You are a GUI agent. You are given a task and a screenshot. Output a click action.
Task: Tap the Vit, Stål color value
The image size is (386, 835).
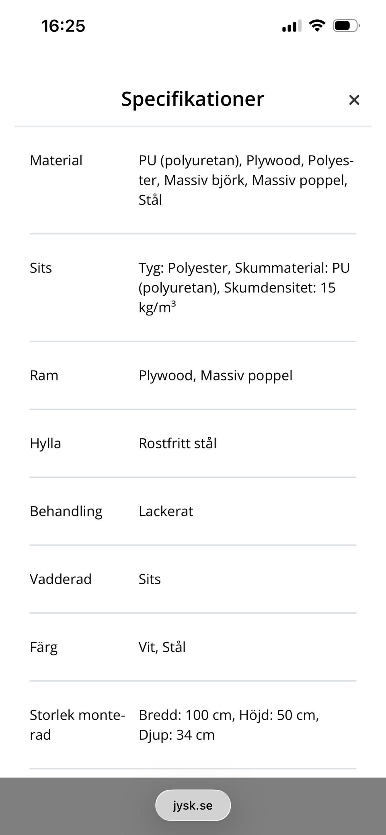point(162,647)
